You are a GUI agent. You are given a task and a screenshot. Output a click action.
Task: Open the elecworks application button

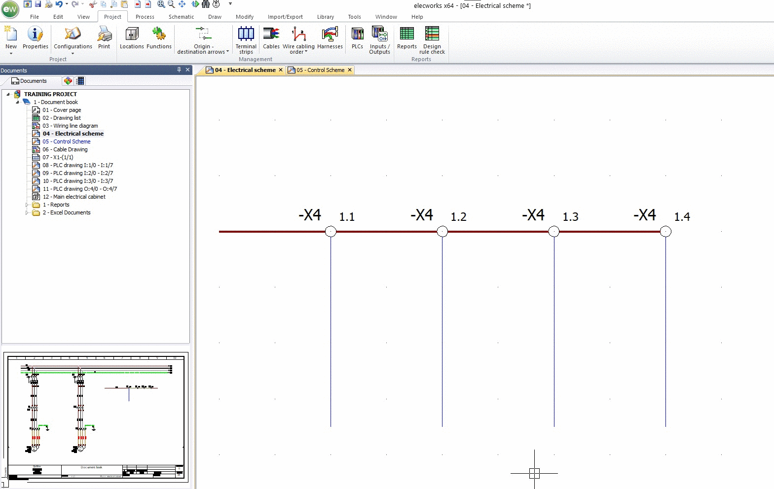10,9
